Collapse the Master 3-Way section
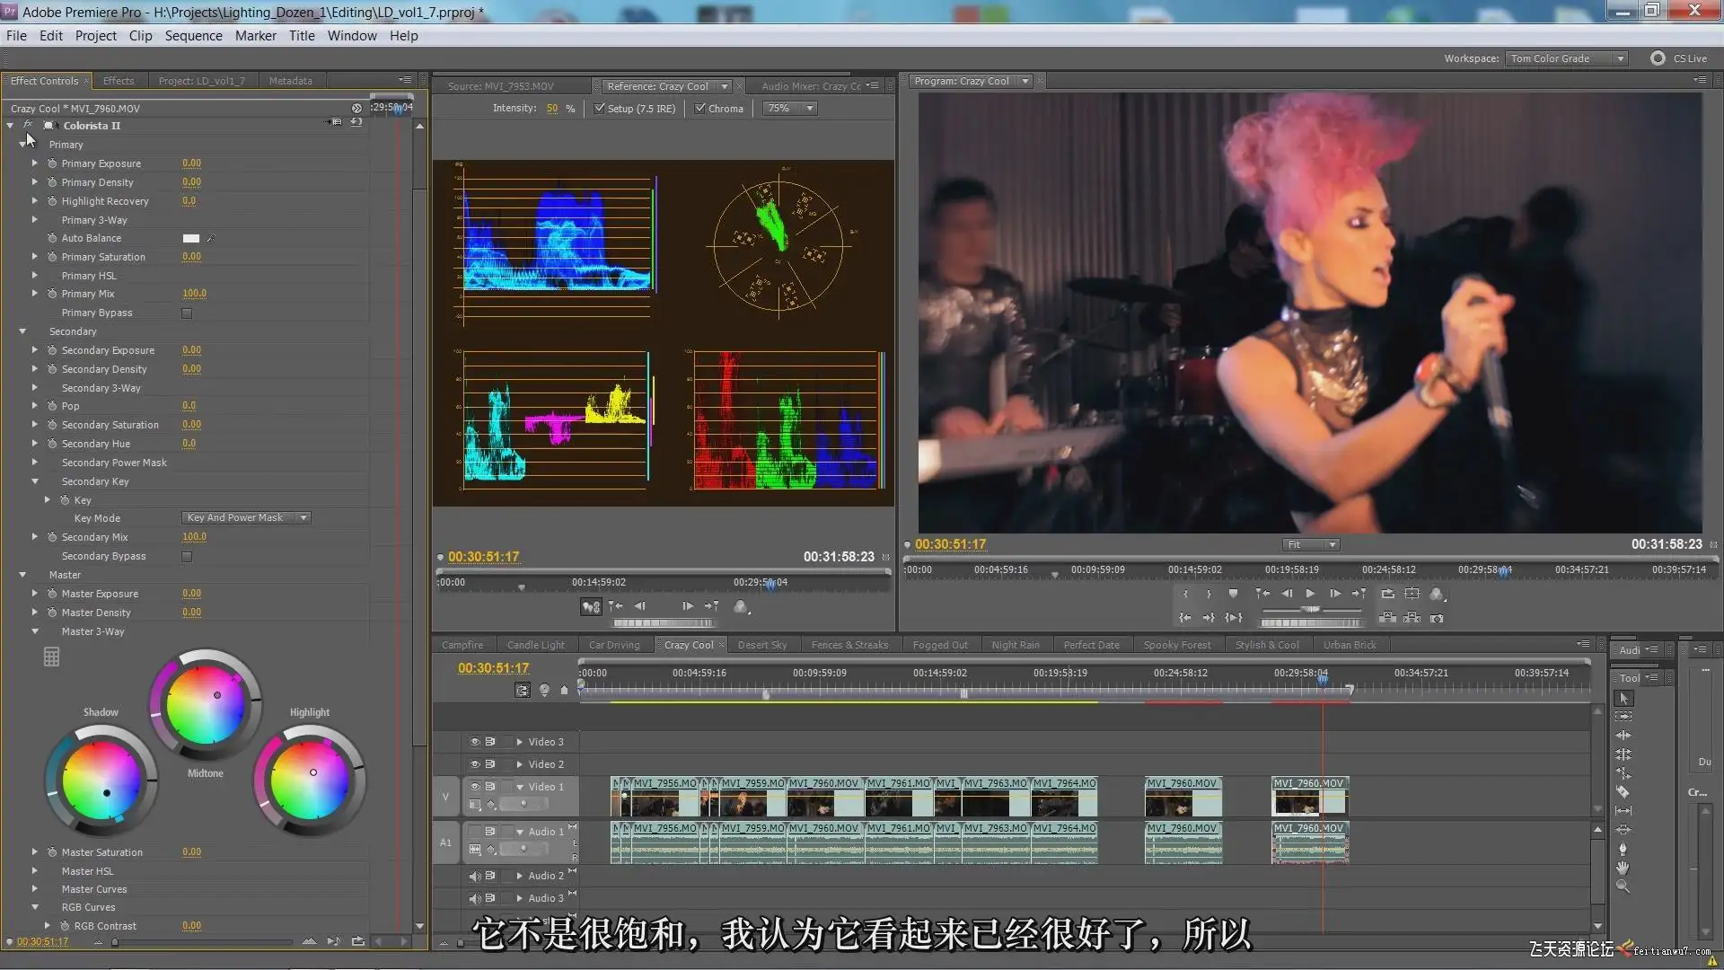This screenshot has width=1724, height=970. (x=34, y=631)
